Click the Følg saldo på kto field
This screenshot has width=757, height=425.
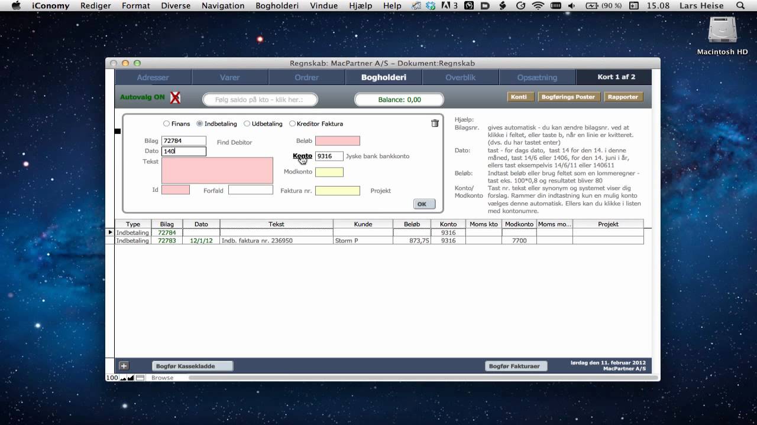pos(260,100)
